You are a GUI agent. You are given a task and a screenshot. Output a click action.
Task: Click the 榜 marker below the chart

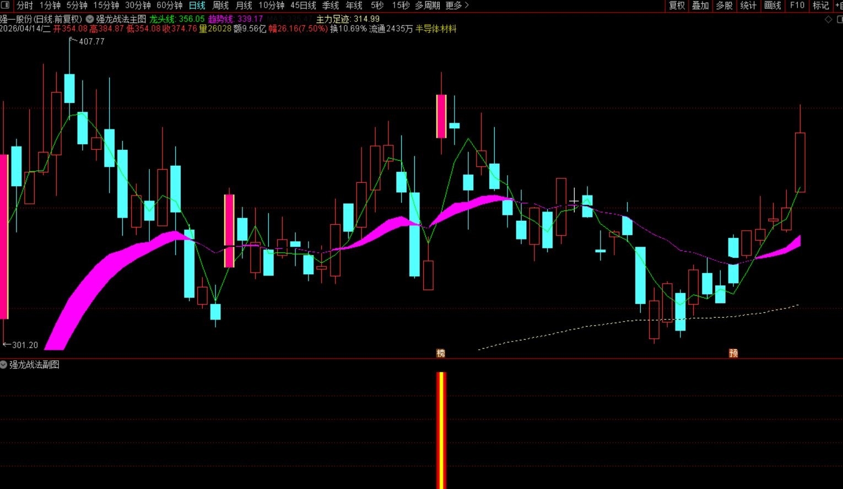point(441,354)
